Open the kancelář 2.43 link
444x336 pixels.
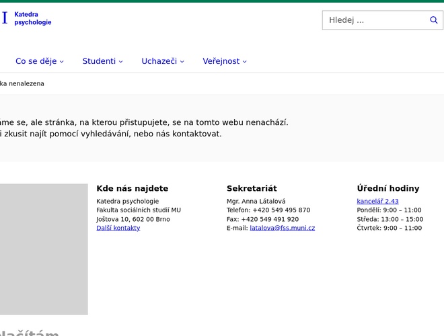pyautogui.click(x=377, y=201)
